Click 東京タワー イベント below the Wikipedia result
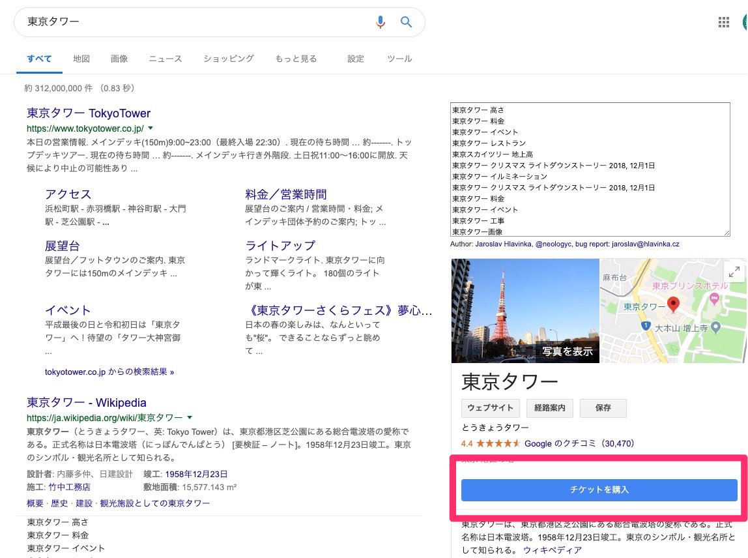Screen dimensions: 748x558 (x=66, y=548)
